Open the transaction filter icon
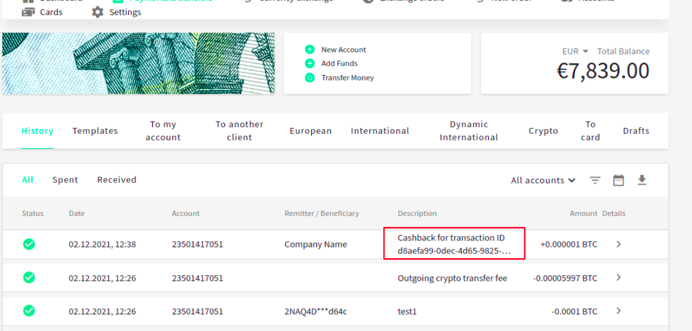Screen dimensions: 692x331 (x=595, y=181)
